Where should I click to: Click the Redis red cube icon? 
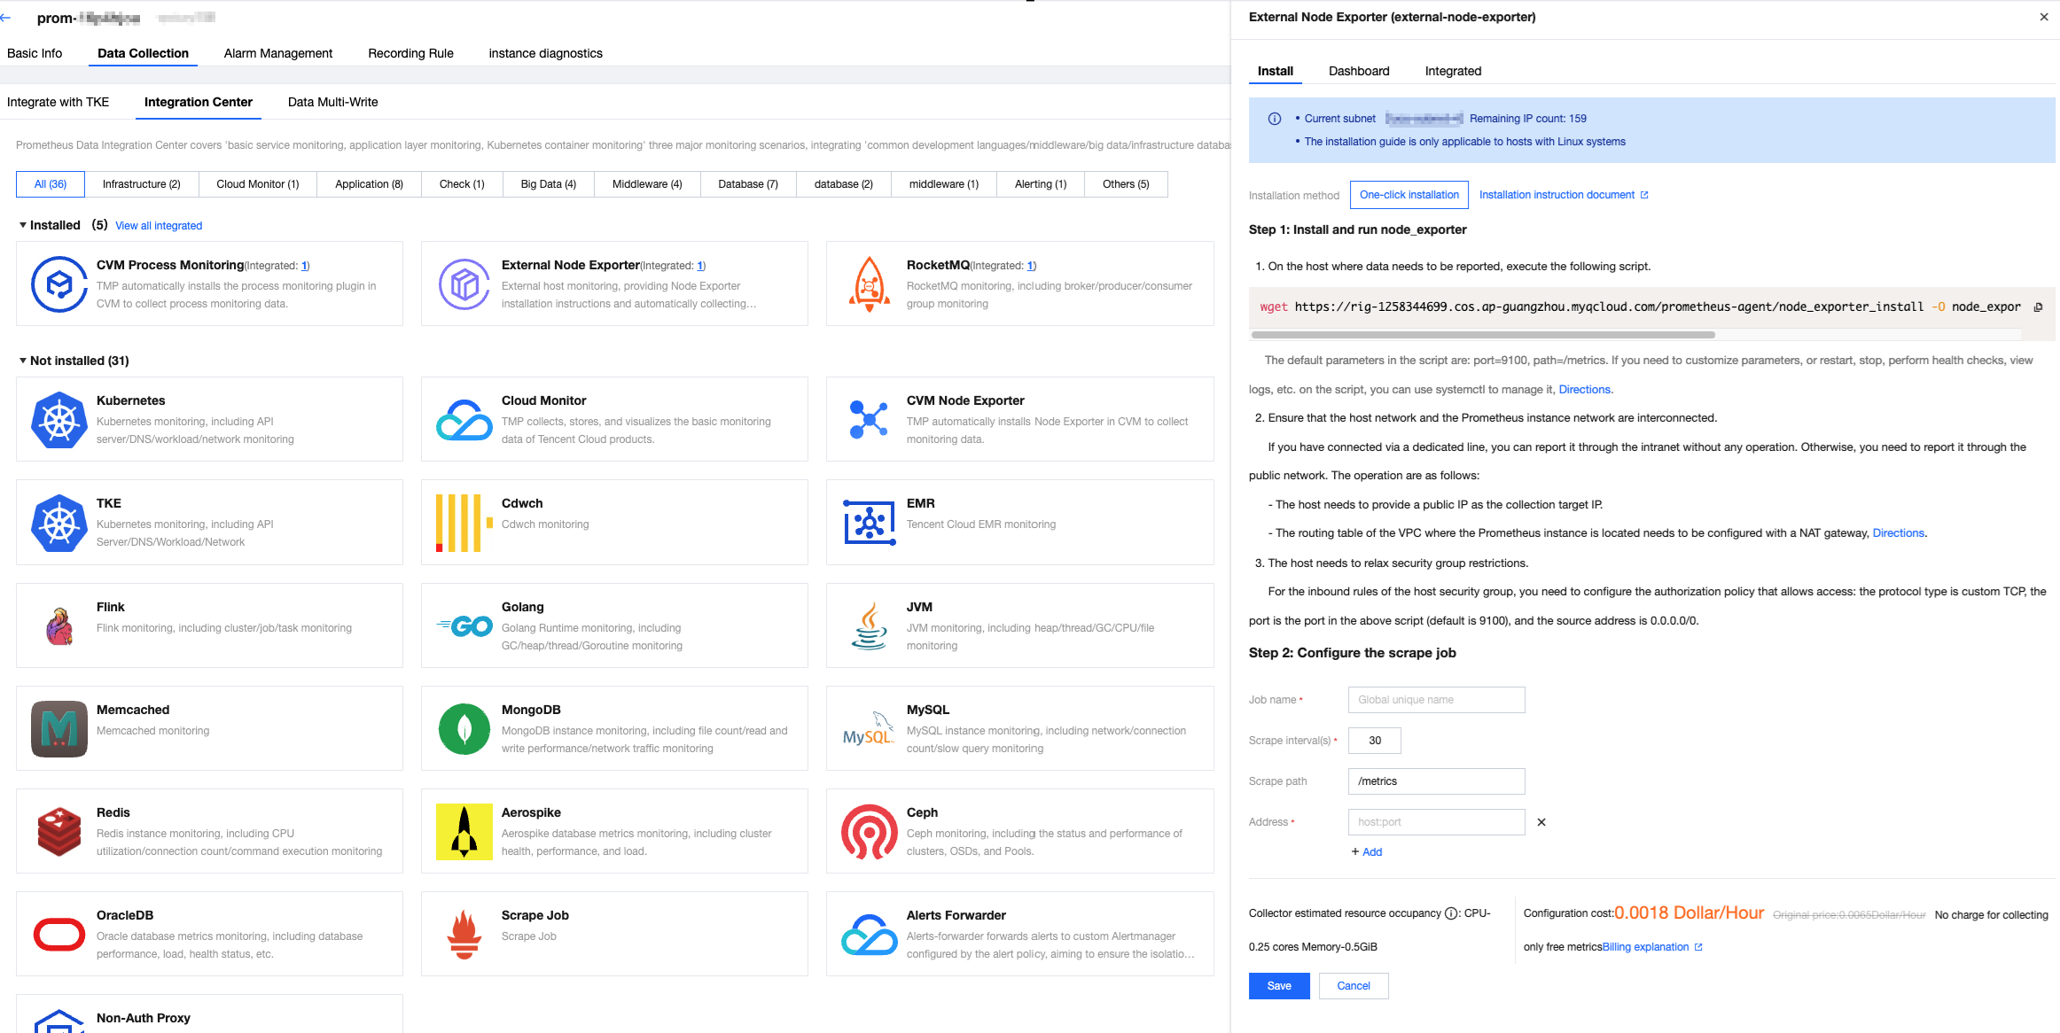[59, 831]
